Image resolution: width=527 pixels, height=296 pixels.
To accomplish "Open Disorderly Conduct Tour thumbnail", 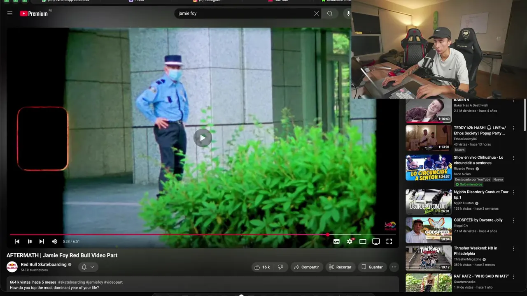I will [x=429, y=202].
